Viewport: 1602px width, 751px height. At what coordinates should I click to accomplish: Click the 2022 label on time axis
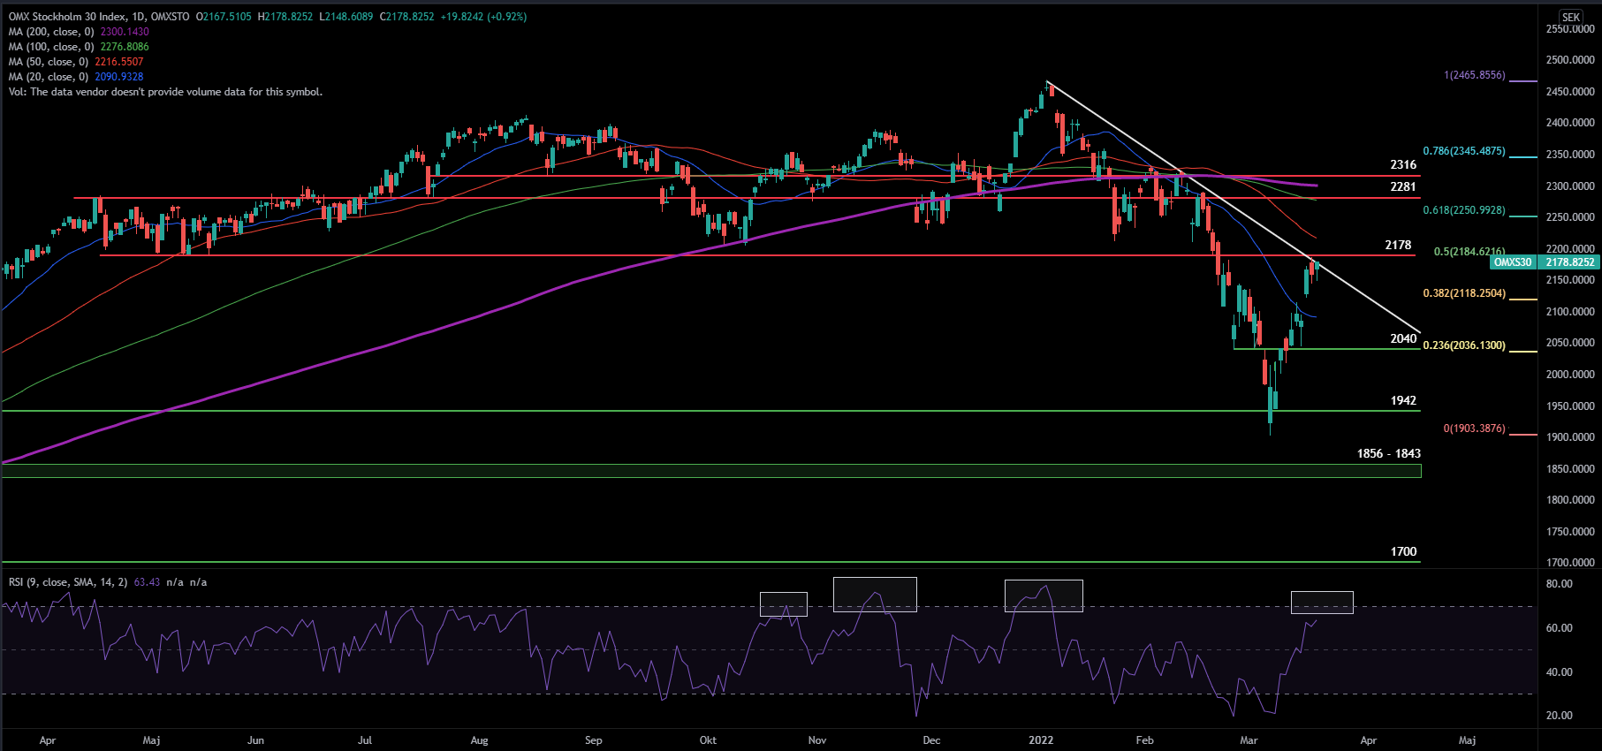[x=1041, y=740]
